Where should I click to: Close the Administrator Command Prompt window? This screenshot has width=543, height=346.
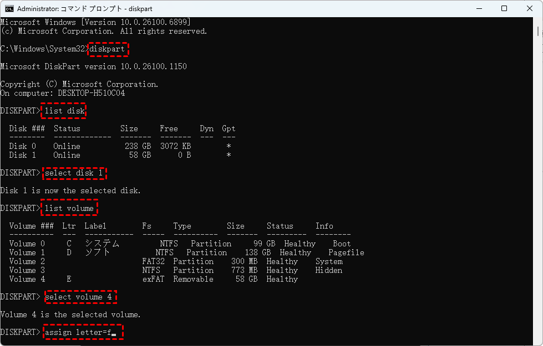529,9
